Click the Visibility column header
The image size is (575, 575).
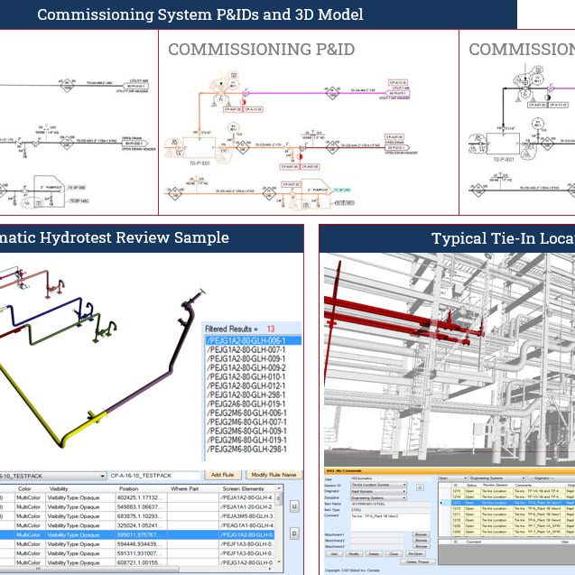[x=80, y=488]
